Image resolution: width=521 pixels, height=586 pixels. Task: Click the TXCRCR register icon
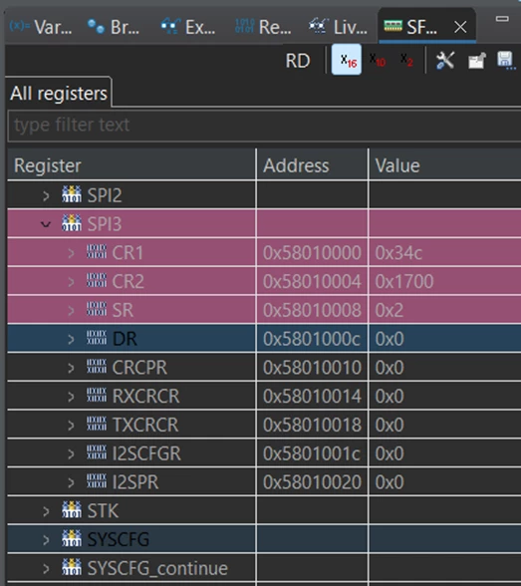97,424
